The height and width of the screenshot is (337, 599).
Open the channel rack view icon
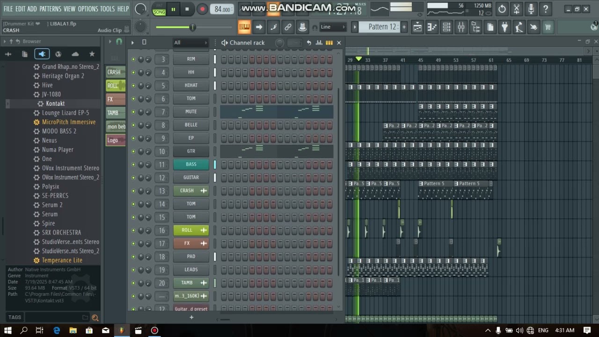click(446, 27)
